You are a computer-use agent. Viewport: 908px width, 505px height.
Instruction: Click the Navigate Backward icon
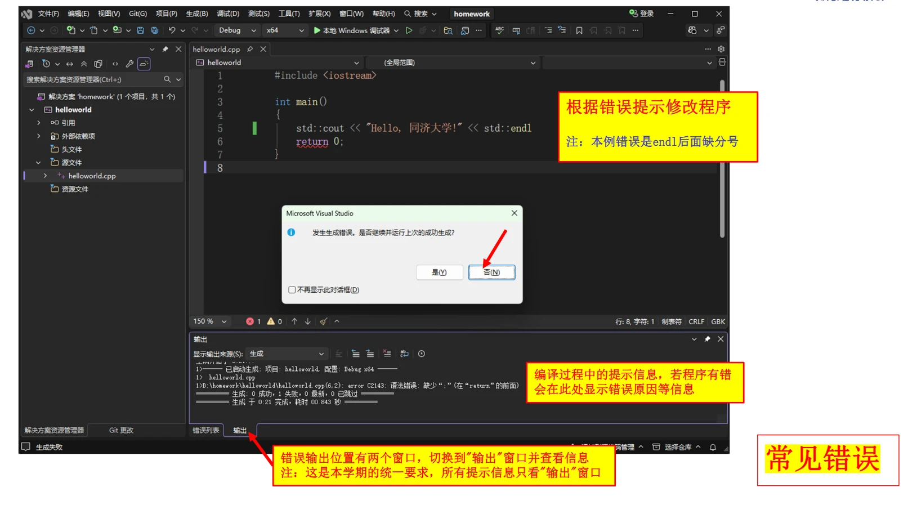coord(31,30)
